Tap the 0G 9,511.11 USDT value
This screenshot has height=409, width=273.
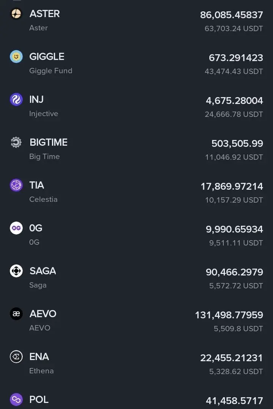tap(236, 243)
